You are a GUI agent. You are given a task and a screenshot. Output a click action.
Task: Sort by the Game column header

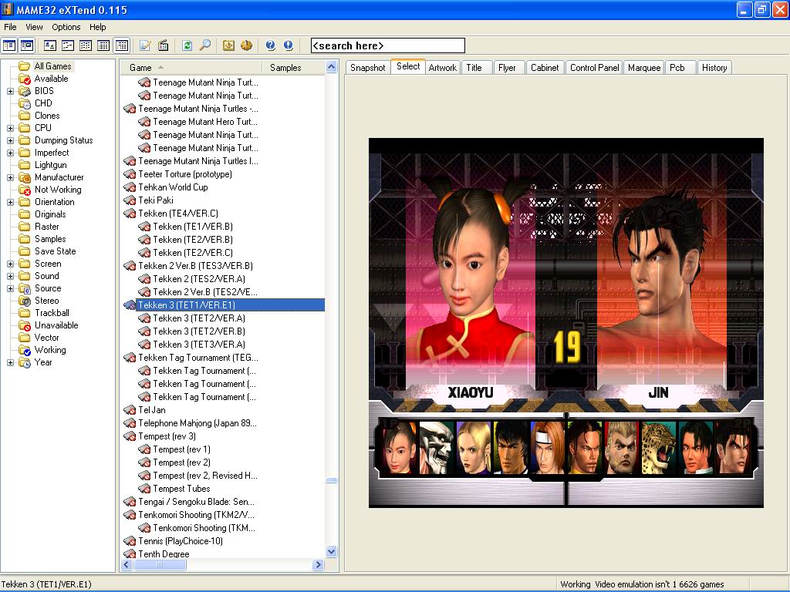click(191, 68)
